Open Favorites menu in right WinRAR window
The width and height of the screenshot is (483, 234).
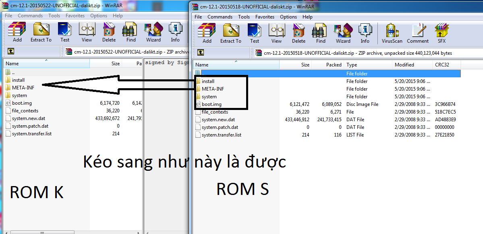click(x=265, y=17)
